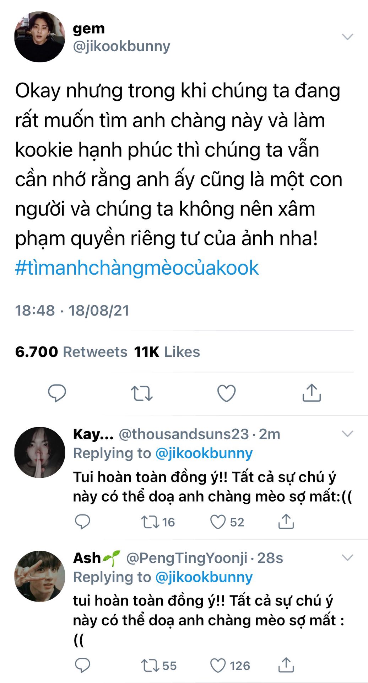Viewport: 368px width, 683px height.
Task: Open options chevron on Kay's reply
Action: click(x=347, y=434)
